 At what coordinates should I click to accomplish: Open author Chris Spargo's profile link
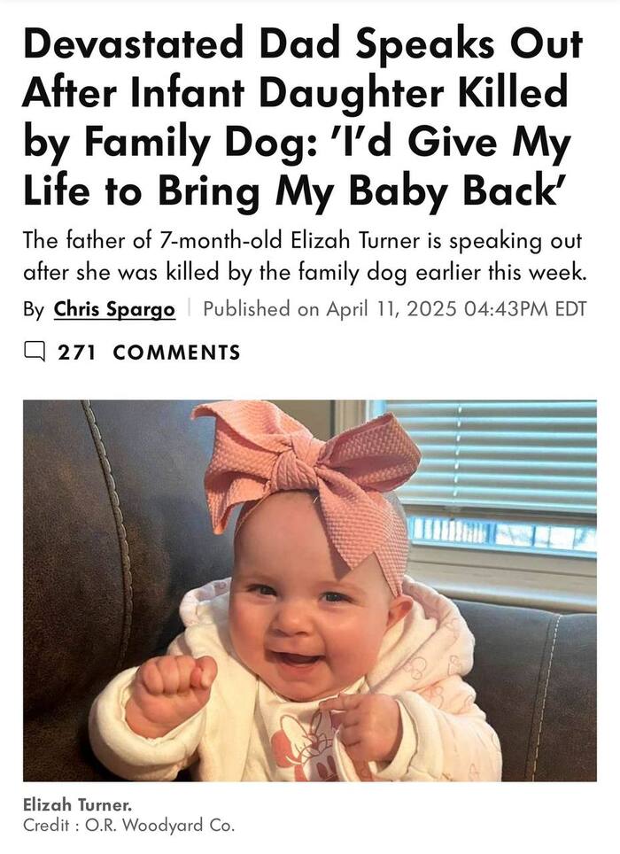click(x=114, y=309)
